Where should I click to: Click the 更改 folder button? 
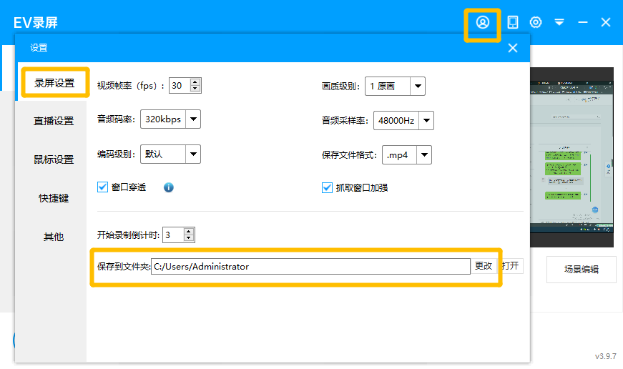(x=484, y=266)
